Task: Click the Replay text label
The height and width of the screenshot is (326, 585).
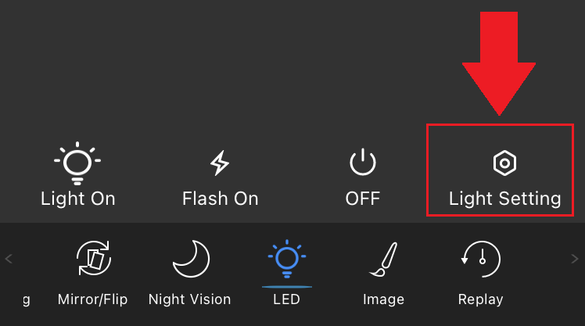Action: pos(480,299)
